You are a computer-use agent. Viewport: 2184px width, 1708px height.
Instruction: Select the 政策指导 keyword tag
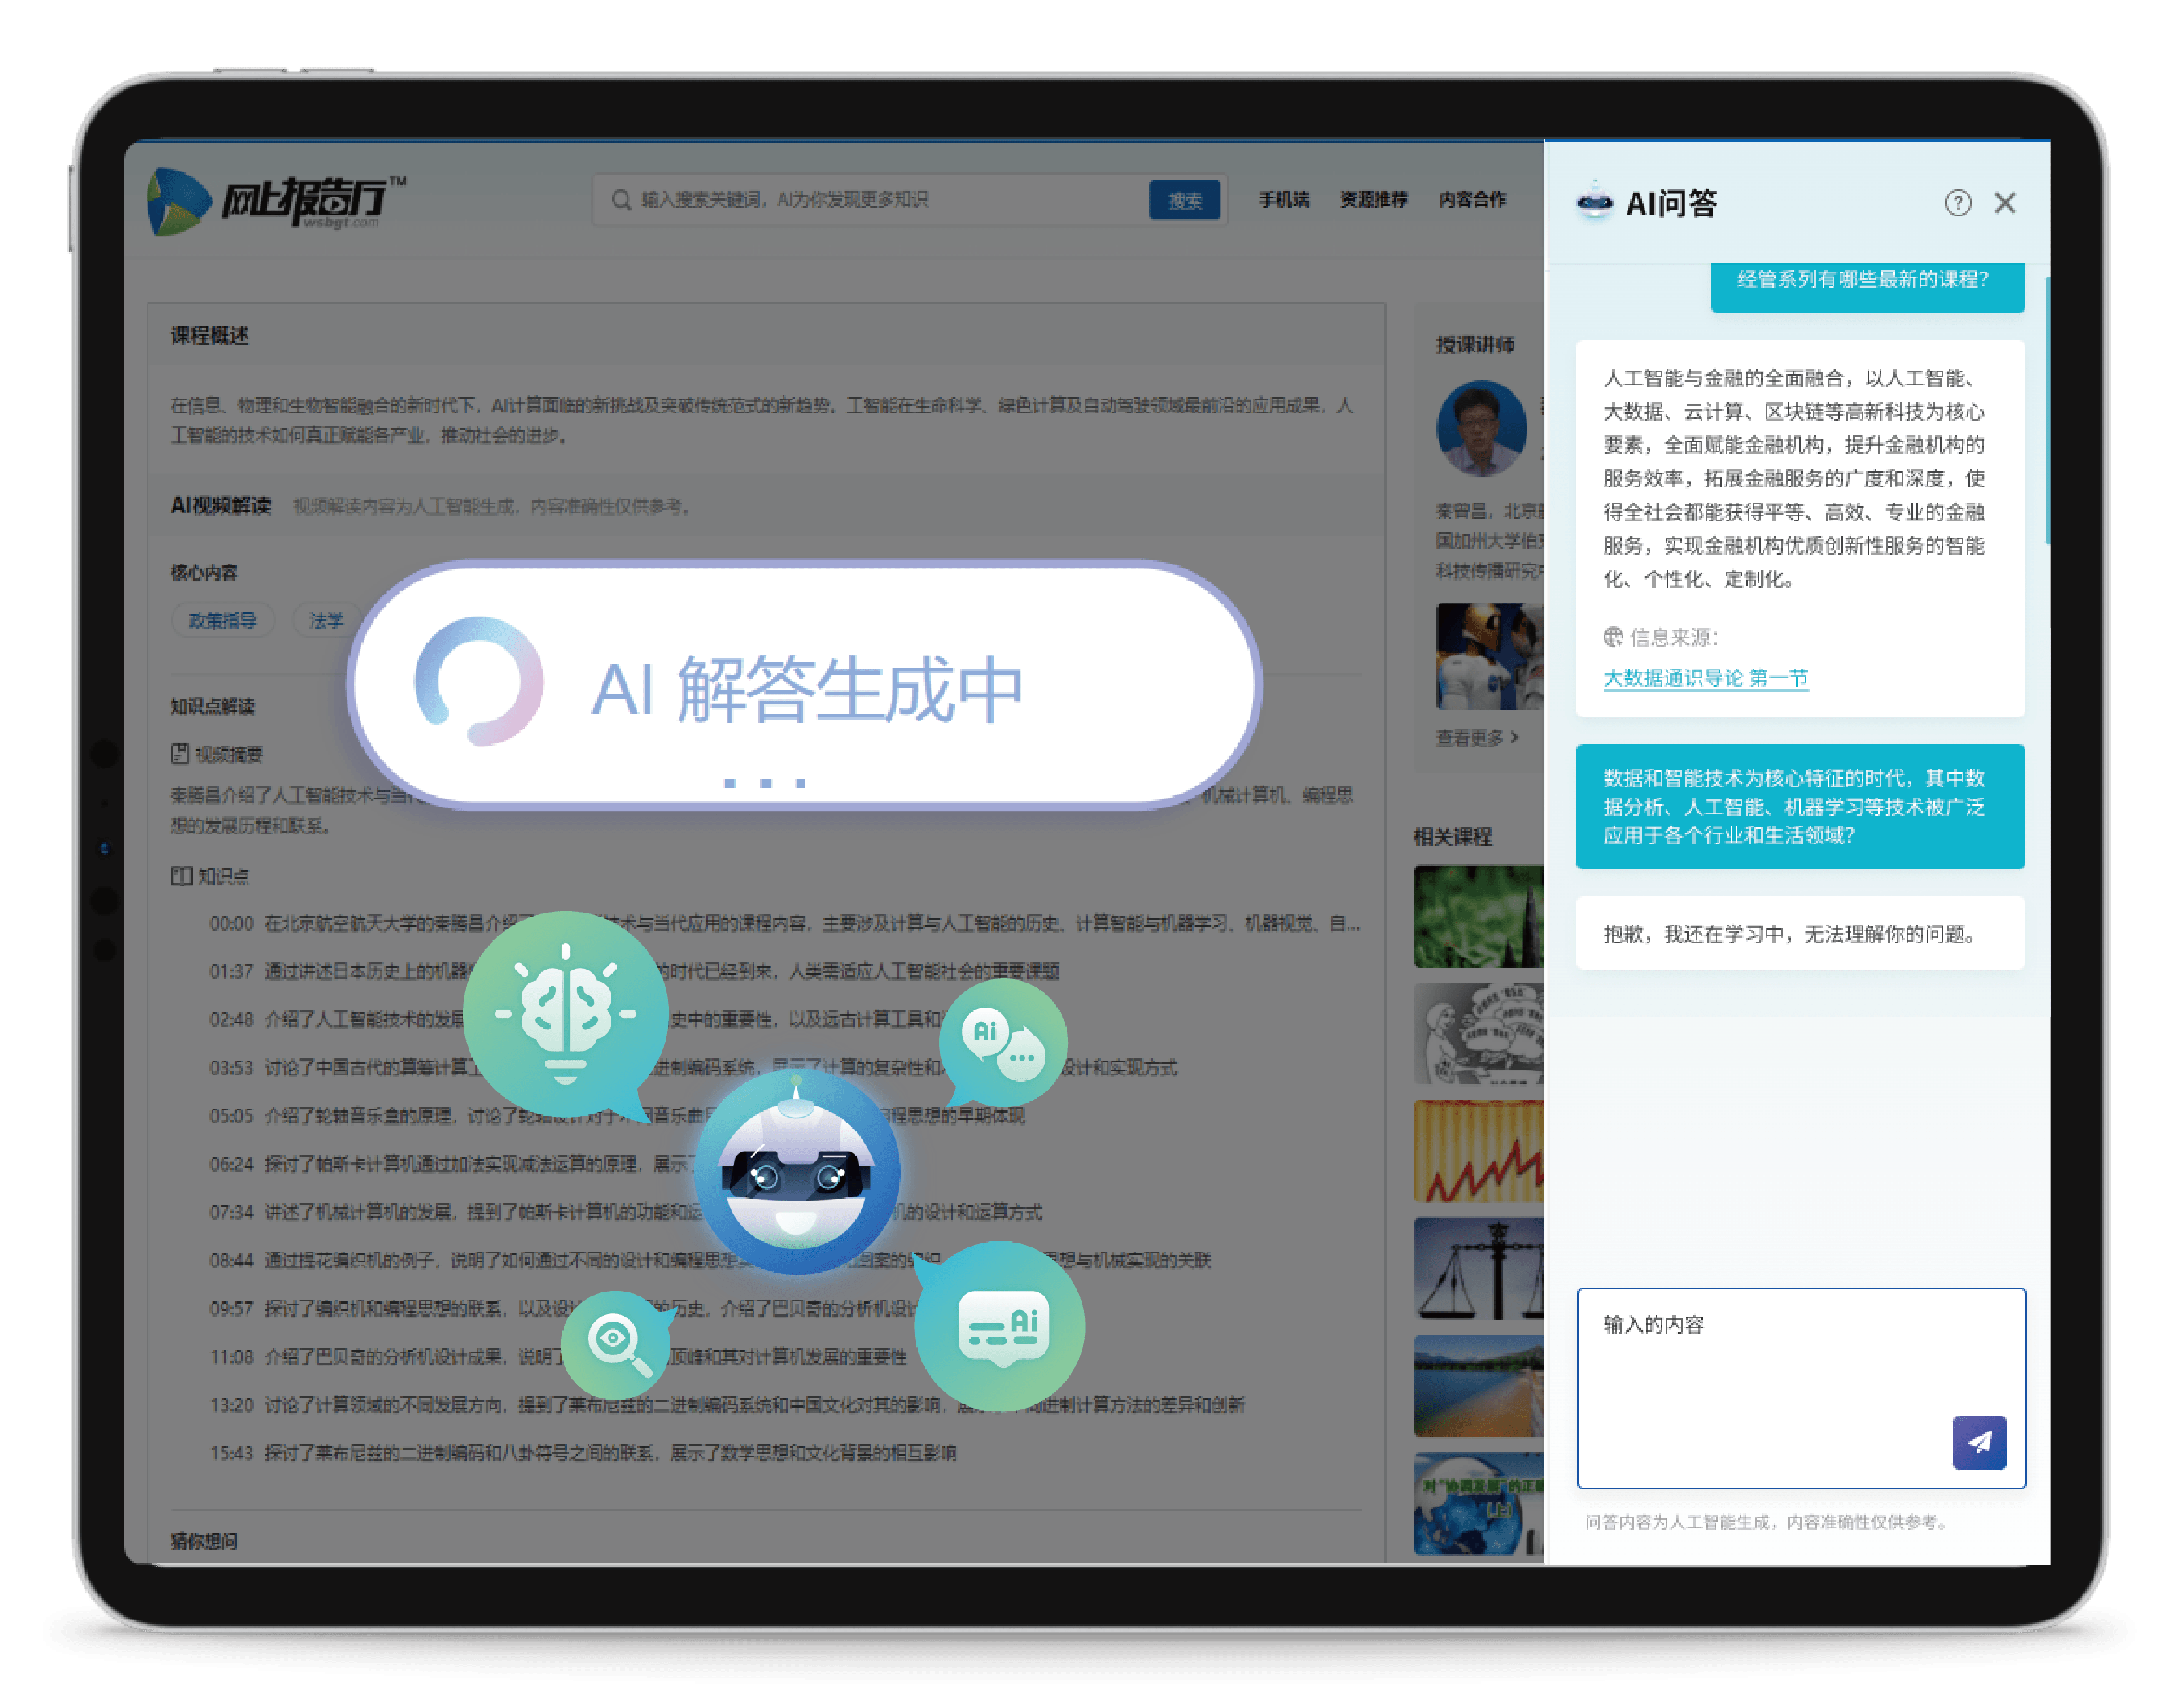(x=222, y=620)
